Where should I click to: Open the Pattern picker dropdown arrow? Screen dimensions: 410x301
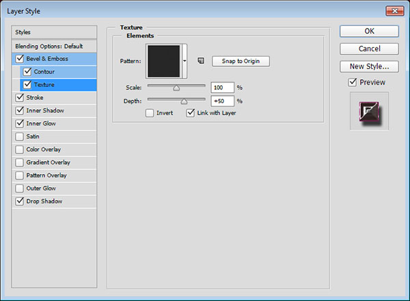(184, 61)
